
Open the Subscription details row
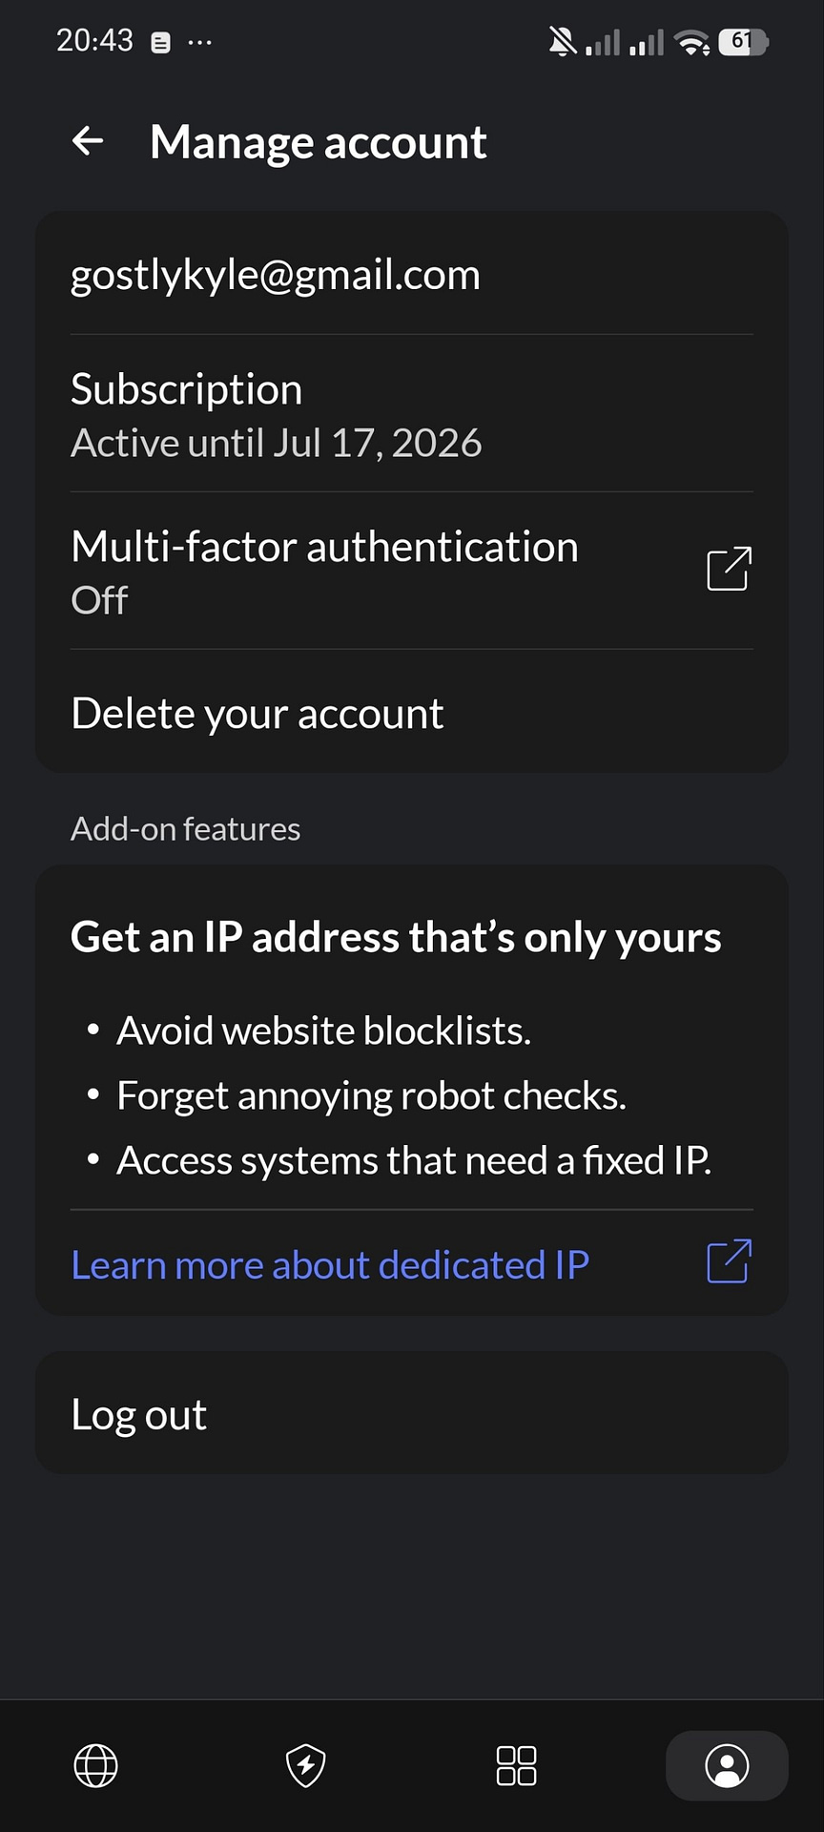[x=412, y=414]
